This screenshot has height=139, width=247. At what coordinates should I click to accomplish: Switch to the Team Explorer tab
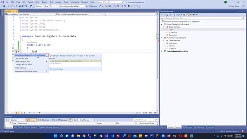(x=199, y=127)
